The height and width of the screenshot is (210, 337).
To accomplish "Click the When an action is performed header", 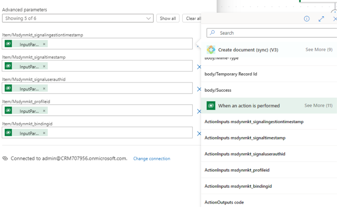I will pyautogui.click(x=249, y=106).
